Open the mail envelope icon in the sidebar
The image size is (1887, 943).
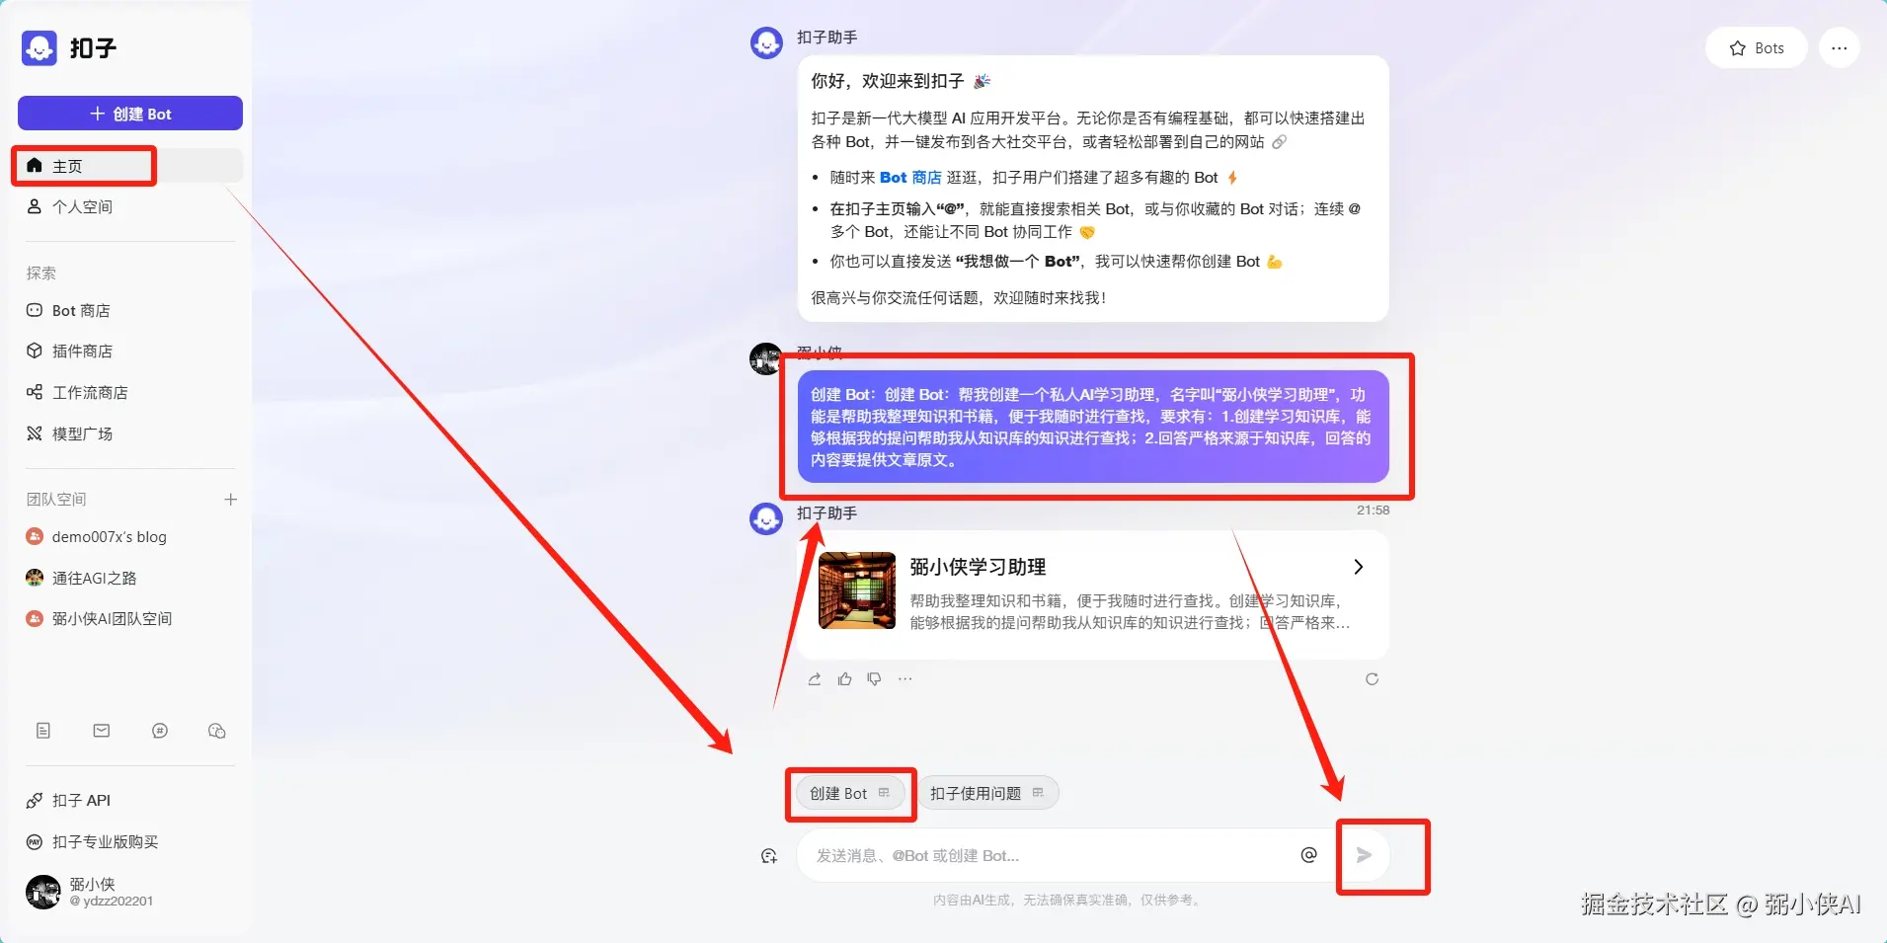pyautogui.click(x=102, y=731)
